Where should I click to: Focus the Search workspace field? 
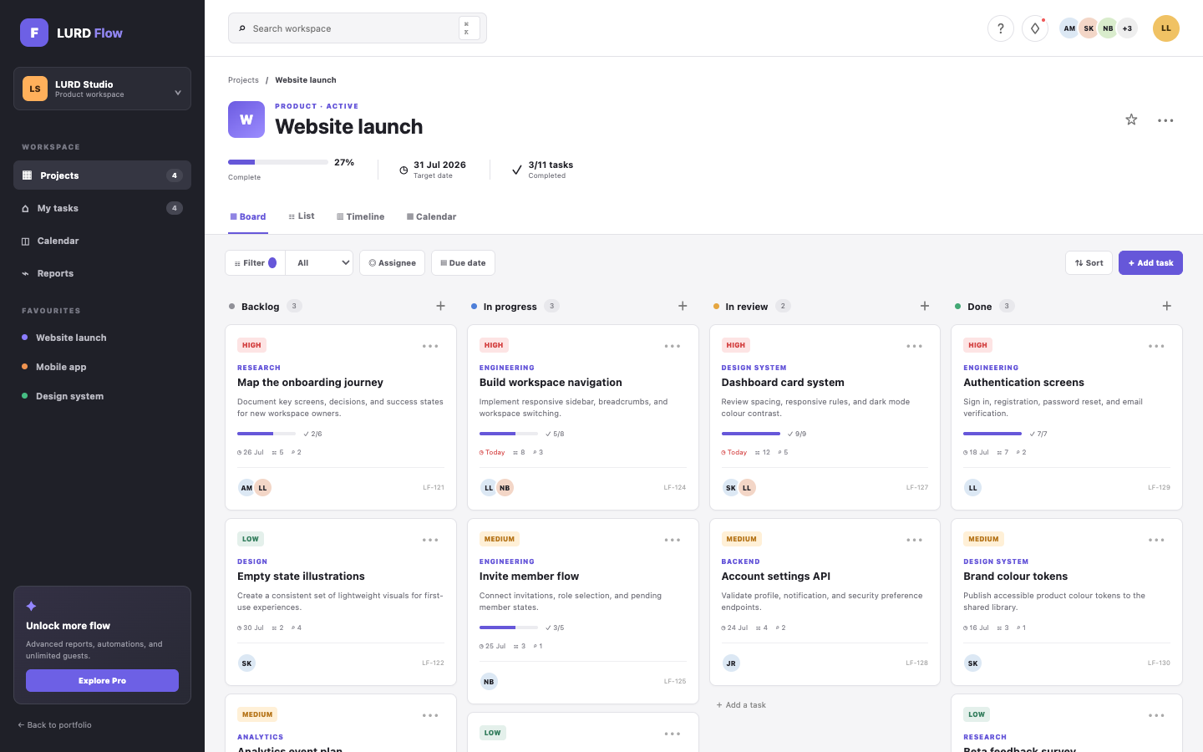click(358, 28)
